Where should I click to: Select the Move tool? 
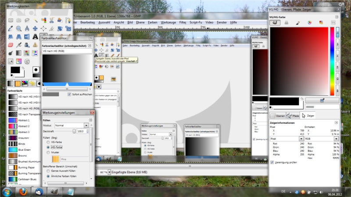point(36,28)
